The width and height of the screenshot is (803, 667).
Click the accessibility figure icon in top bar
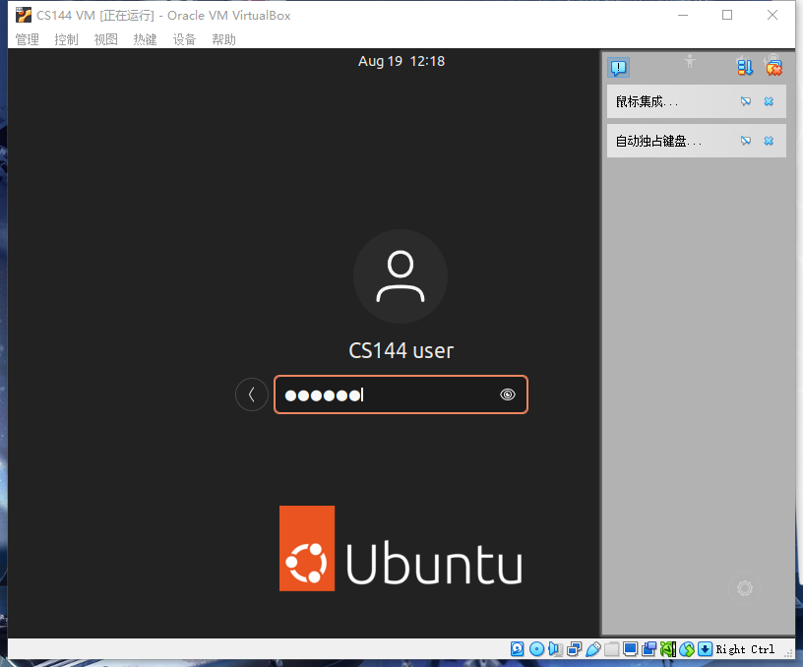tap(690, 61)
